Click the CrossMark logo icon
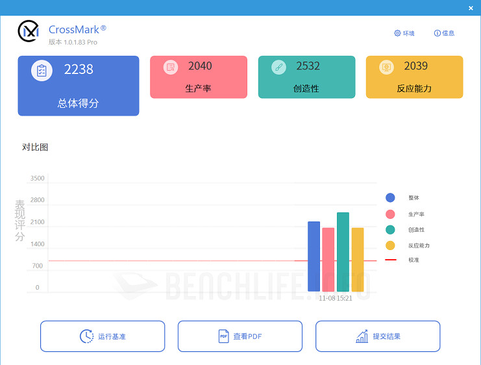This screenshot has width=481, height=365. 29,31
